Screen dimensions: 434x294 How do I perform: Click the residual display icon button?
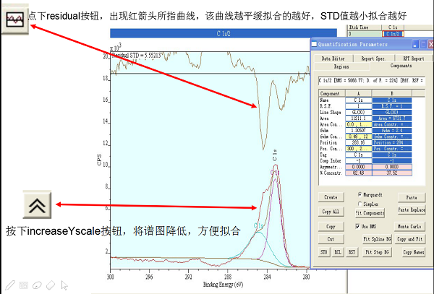[14, 21]
